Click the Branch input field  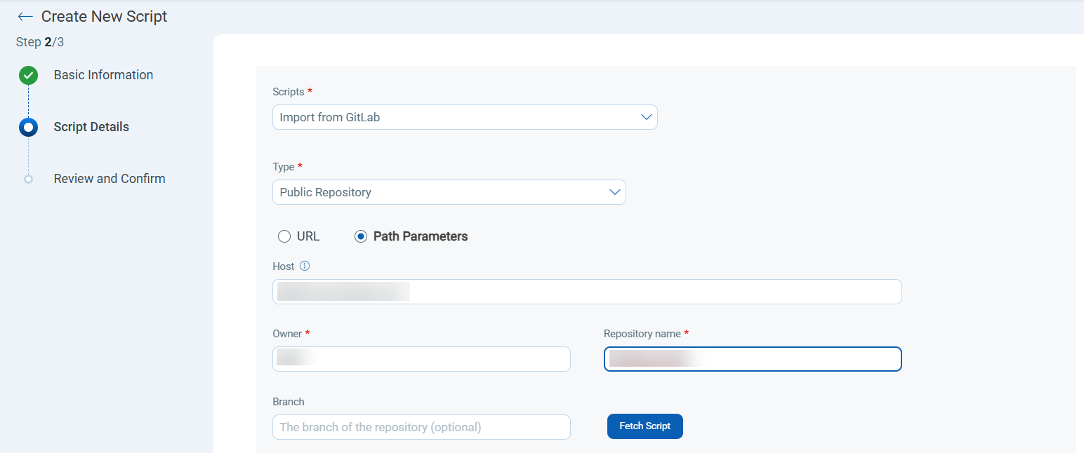[421, 427]
